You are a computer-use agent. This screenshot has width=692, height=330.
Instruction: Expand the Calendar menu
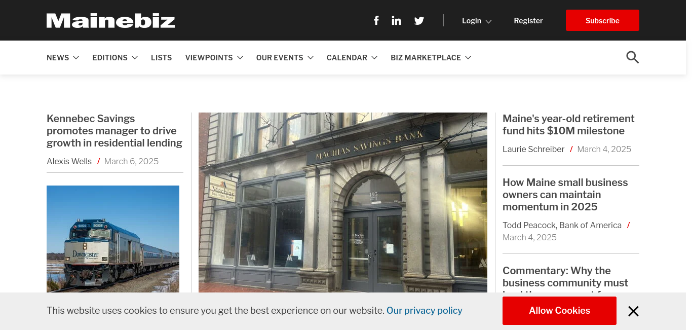click(352, 58)
